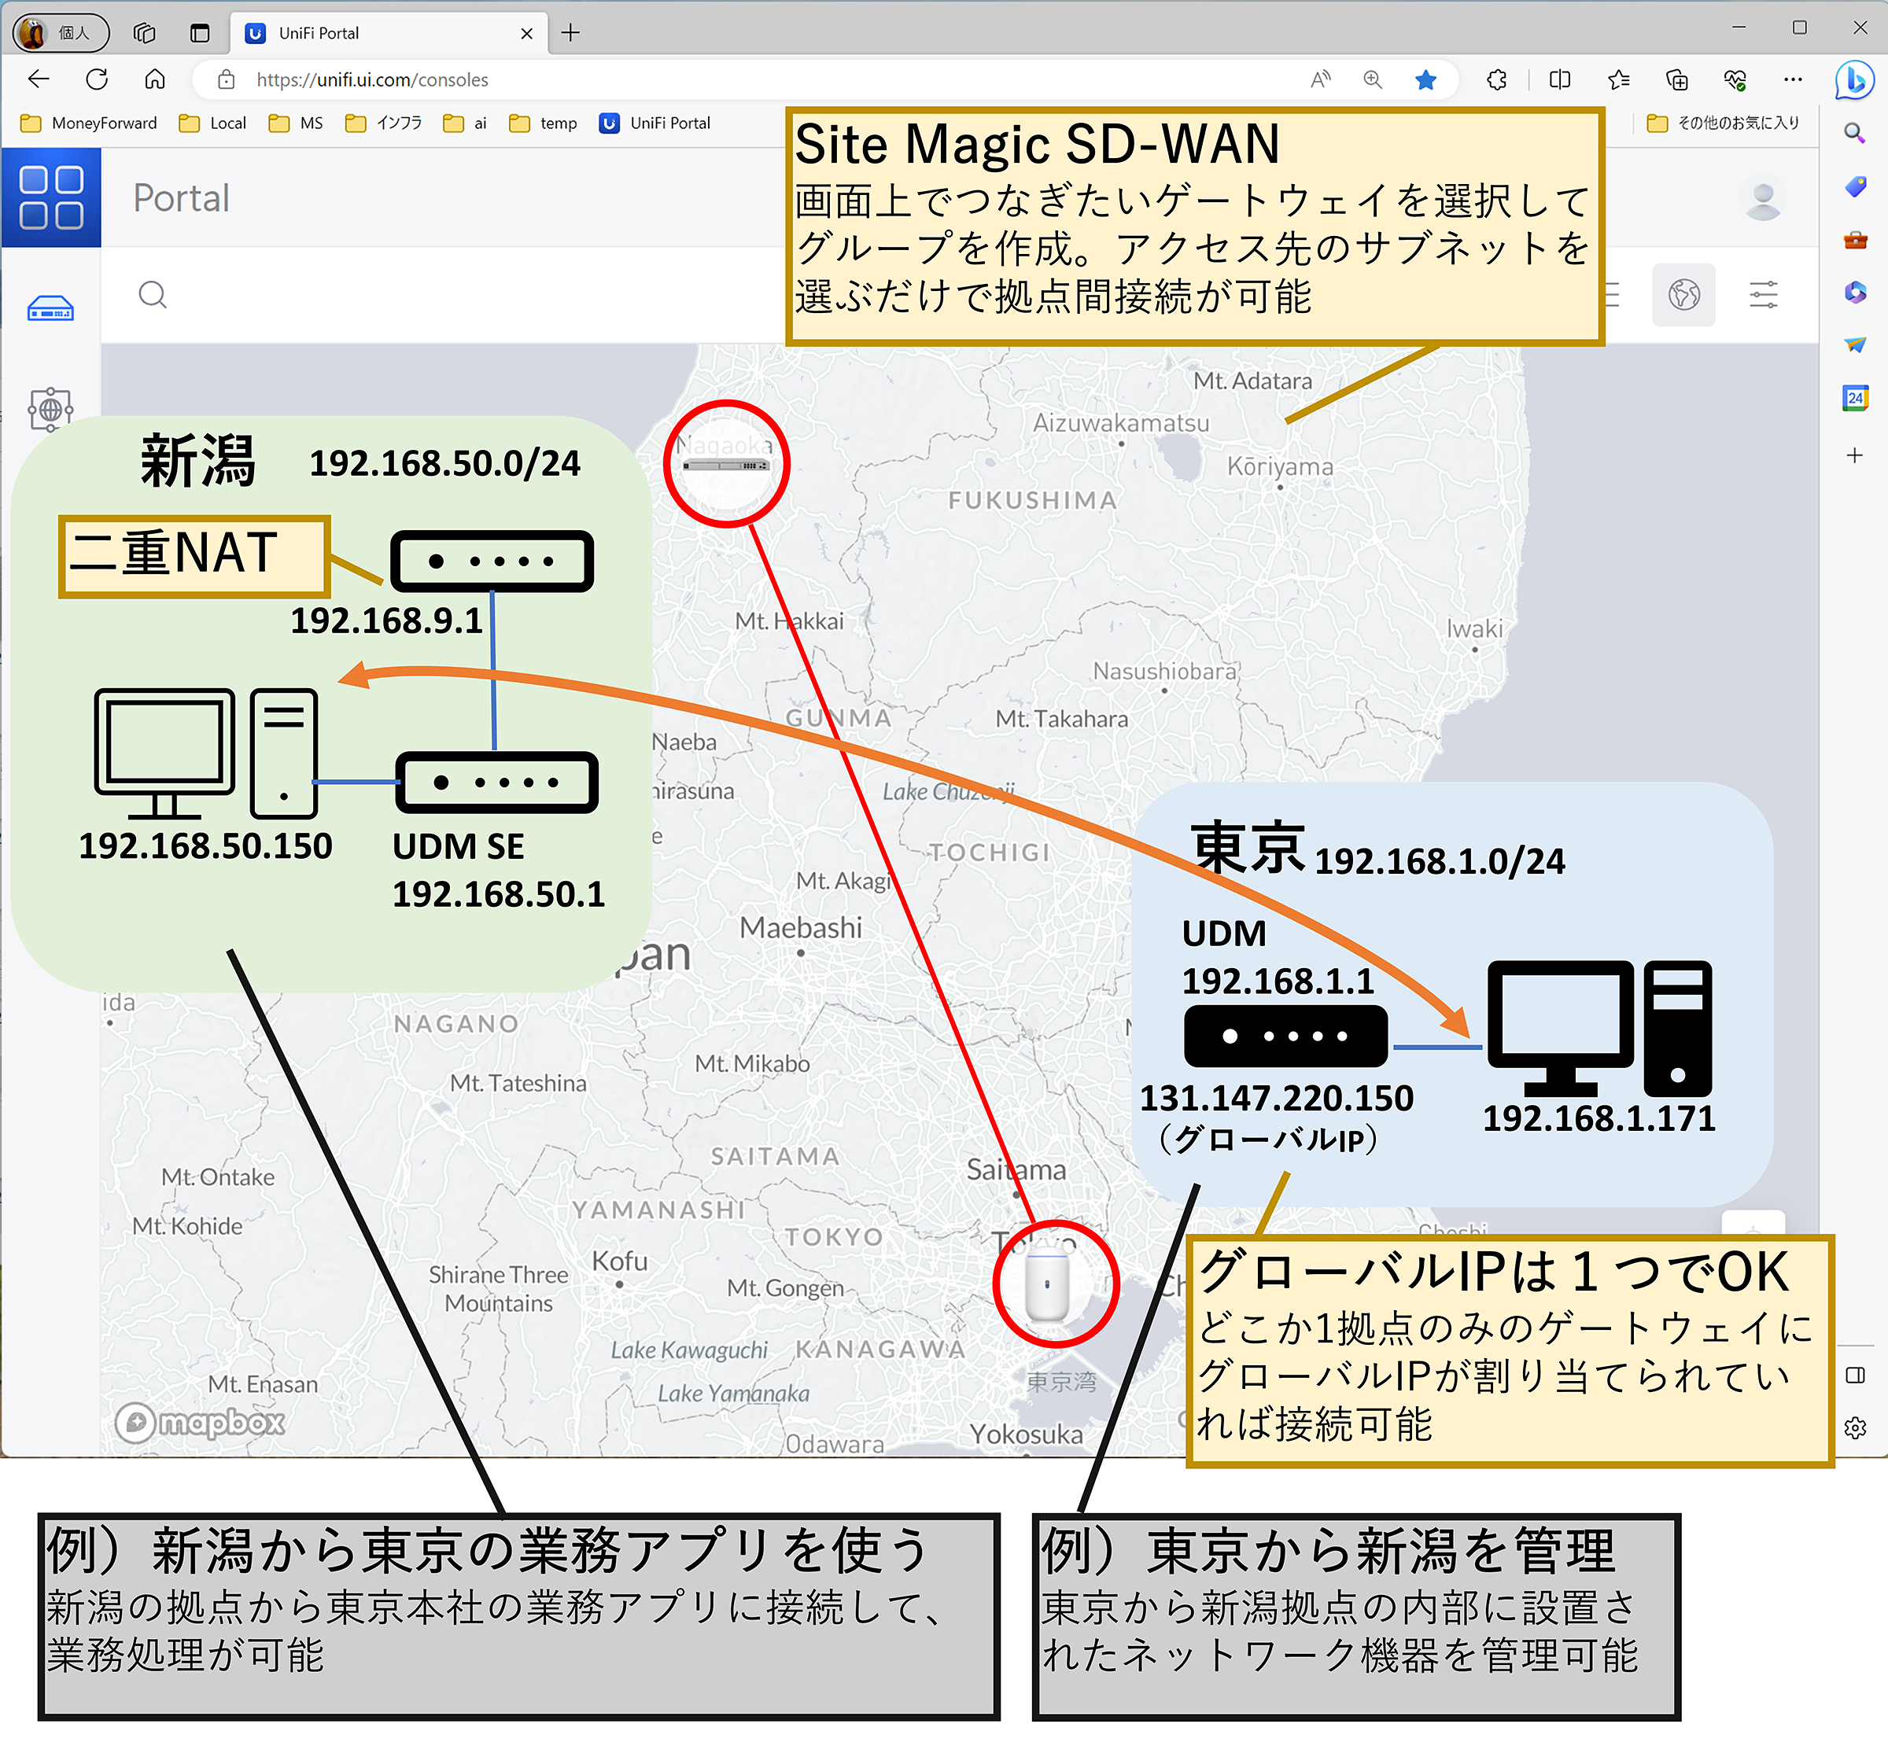Open the sidebar Shopping tag icon
Screen dimensions: 1888x1742
[1855, 186]
